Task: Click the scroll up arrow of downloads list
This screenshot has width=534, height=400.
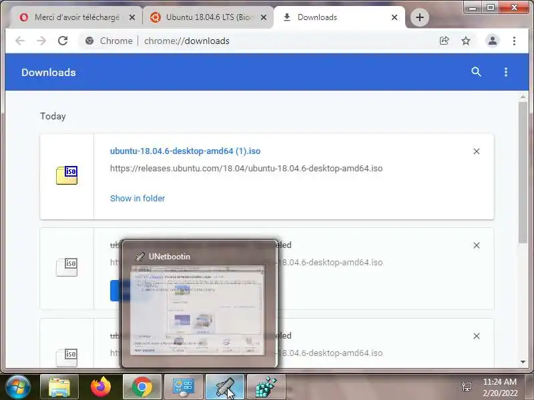Action: (x=523, y=97)
